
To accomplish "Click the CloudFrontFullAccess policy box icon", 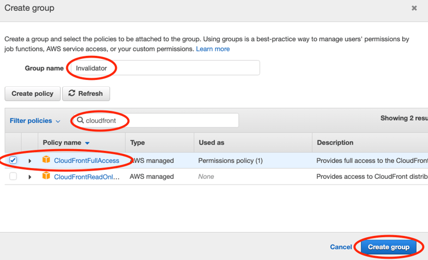I will (46, 160).
